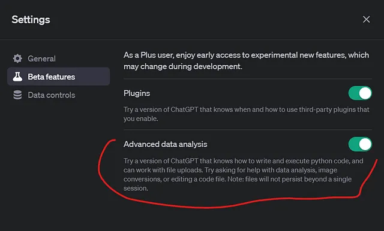Select the Beta features section
This screenshot has width=384, height=231.
[58, 77]
